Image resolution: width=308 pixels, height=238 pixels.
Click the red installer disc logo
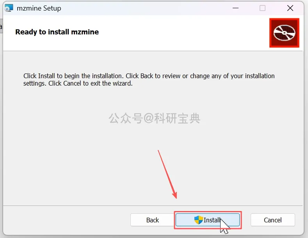[284, 33]
